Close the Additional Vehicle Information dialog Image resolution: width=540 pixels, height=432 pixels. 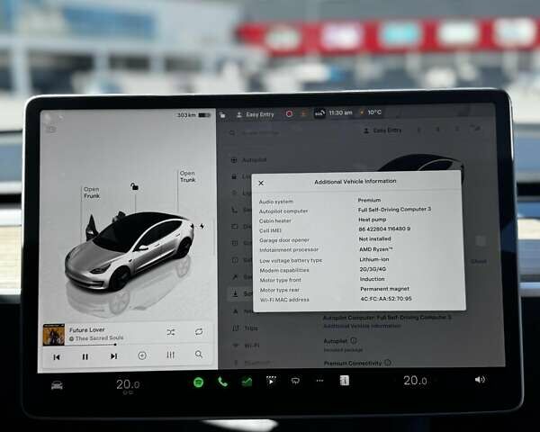(261, 183)
